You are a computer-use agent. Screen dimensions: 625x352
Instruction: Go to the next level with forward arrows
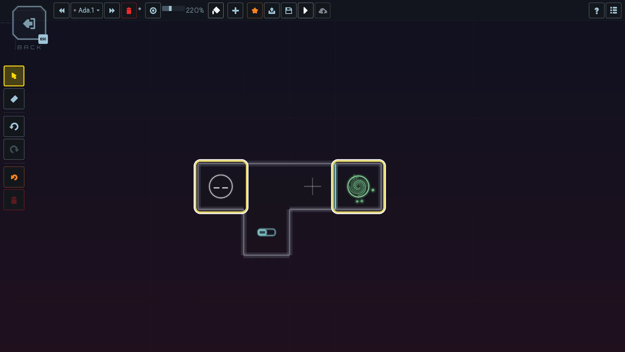pos(112,10)
